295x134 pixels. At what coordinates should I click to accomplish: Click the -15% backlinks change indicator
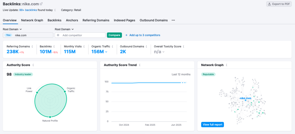55,53
